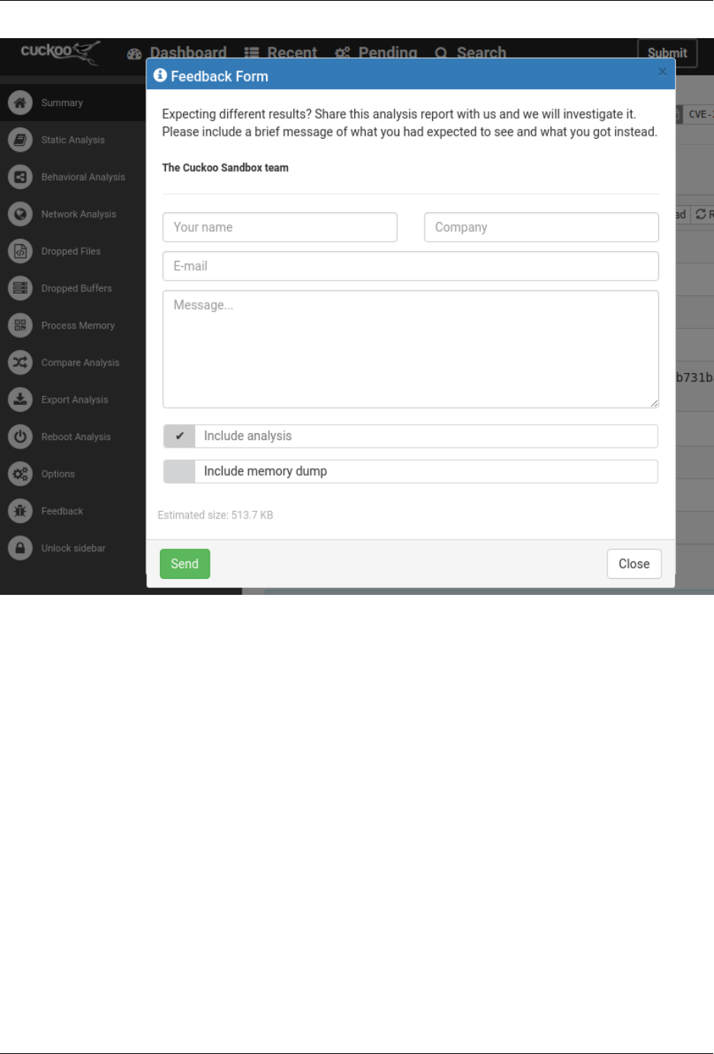The width and height of the screenshot is (714, 1054).
Task: Open Behavioral Analysis share icon
Action: pos(21,177)
